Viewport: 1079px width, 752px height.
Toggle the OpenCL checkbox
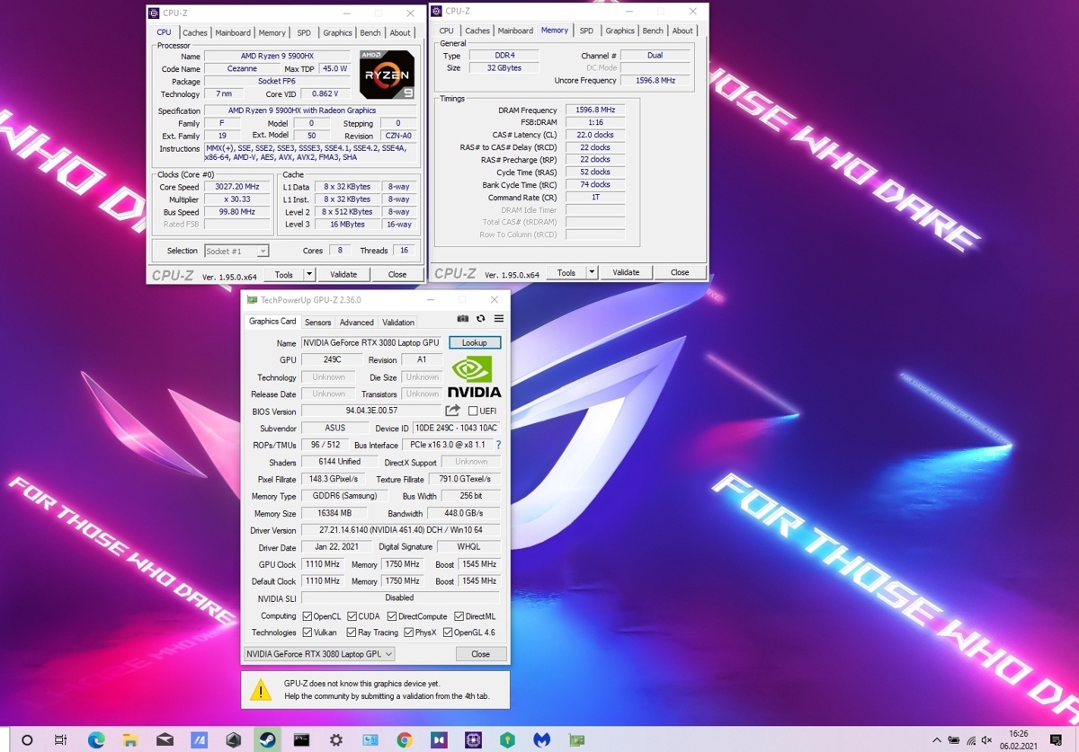point(308,616)
